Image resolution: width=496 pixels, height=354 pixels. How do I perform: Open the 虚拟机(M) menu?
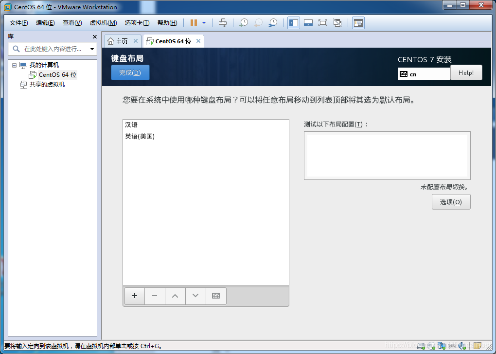(104, 23)
